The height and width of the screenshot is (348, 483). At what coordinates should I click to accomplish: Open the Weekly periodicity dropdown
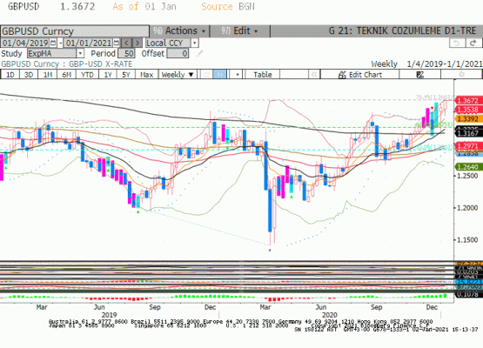click(x=178, y=75)
